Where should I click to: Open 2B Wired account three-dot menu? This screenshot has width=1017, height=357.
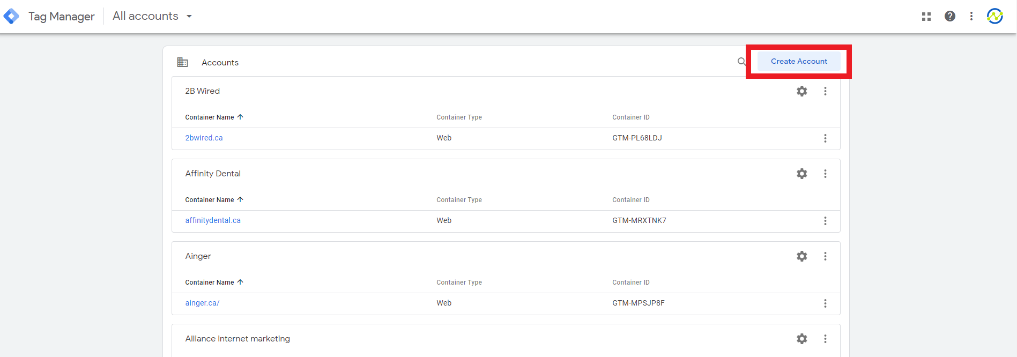(825, 91)
